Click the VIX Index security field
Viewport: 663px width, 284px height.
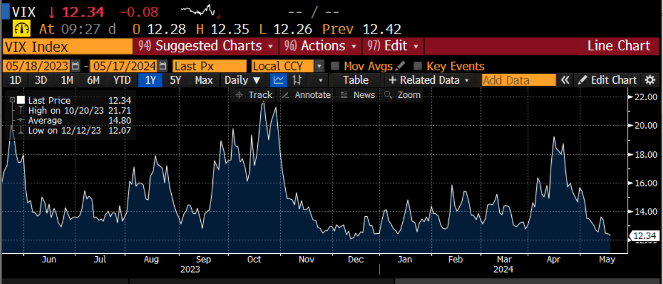pos(68,47)
